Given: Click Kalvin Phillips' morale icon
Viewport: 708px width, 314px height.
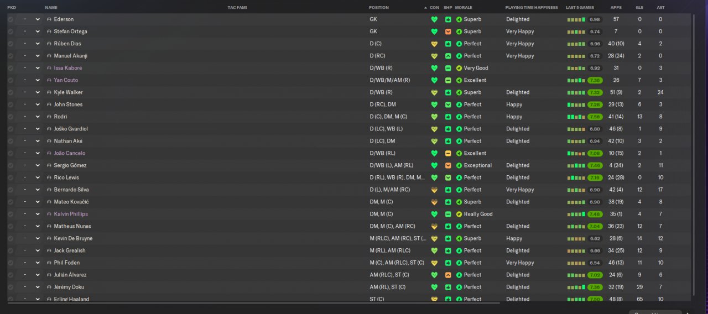Looking at the screenshot, I should 459,214.
